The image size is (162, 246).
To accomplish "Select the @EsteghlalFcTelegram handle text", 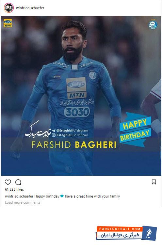I will click(x=72, y=130).
